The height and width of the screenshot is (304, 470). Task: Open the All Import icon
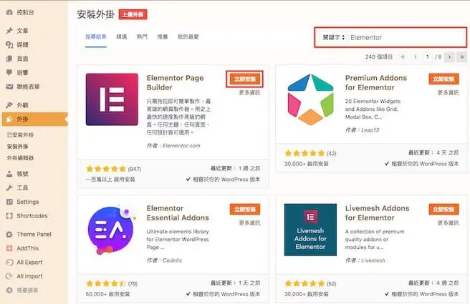9,276
